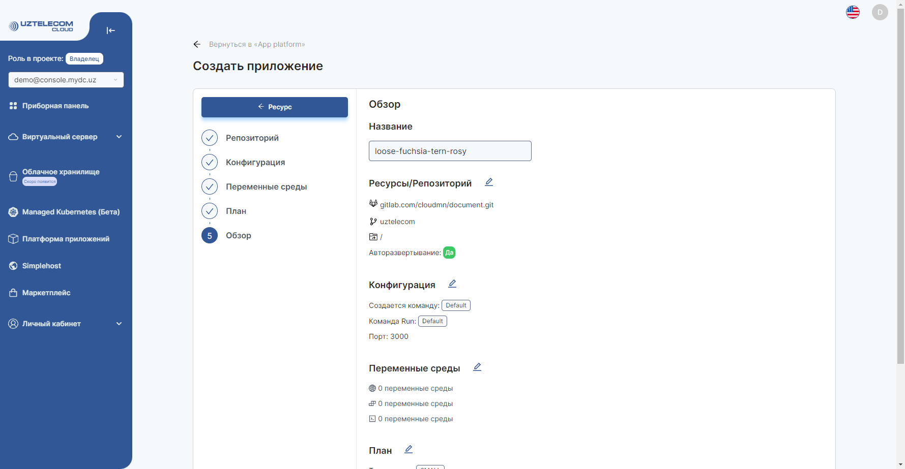Click the Ресурс back button
The height and width of the screenshot is (469, 905).
[x=274, y=107]
